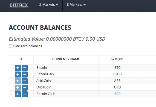Click the ArbitCoin withdraw minus icon
156x107 pixels.
25,81
